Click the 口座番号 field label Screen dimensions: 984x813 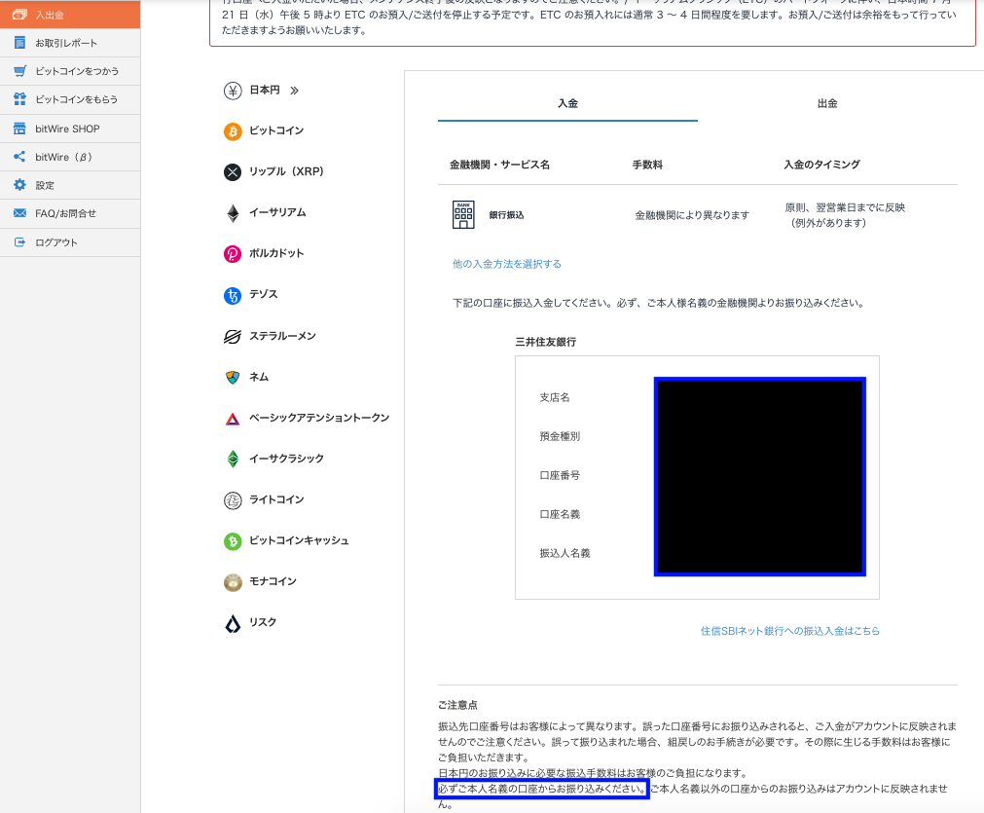[x=560, y=474]
